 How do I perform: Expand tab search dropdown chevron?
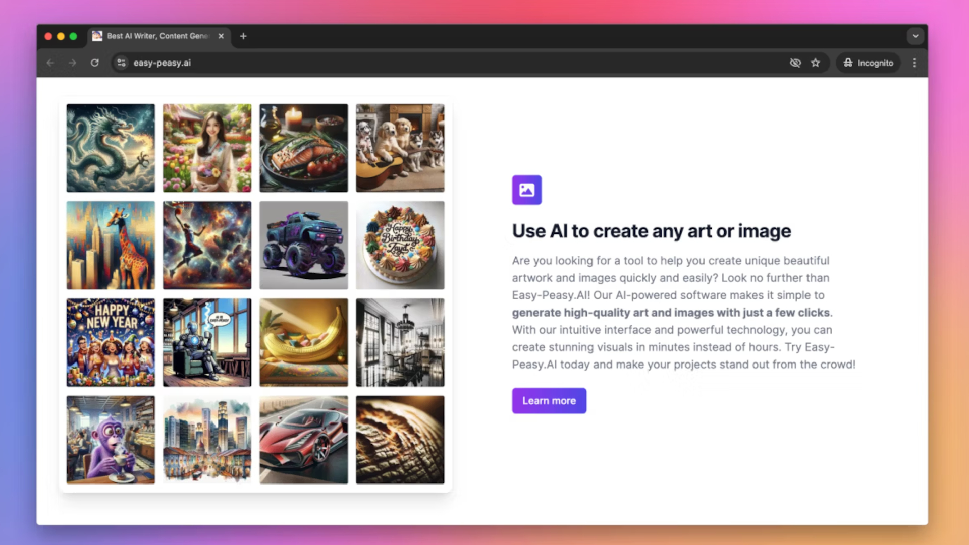pos(915,36)
